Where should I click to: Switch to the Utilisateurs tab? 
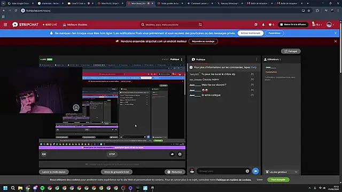(272, 59)
